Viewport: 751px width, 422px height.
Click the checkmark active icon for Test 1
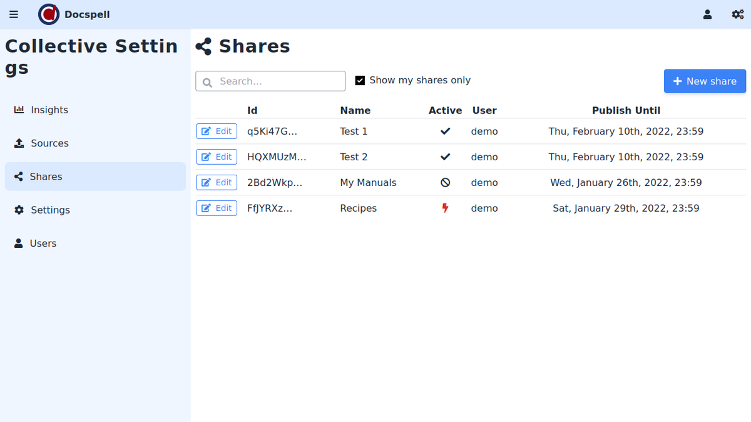point(445,131)
